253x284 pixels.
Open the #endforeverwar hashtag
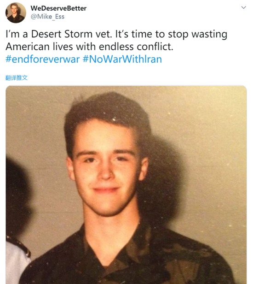pyautogui.click(x=43, y=59)
